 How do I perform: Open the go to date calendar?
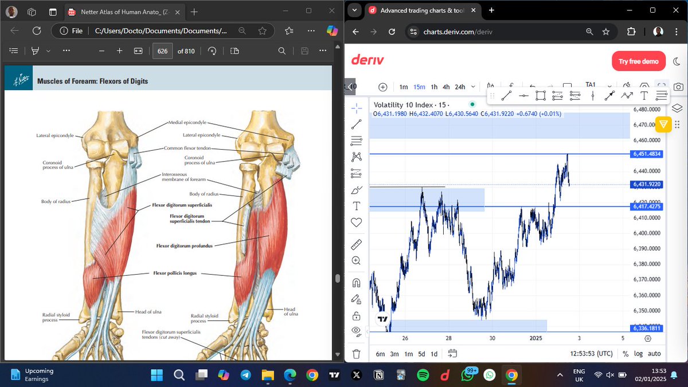coord(452,354)
